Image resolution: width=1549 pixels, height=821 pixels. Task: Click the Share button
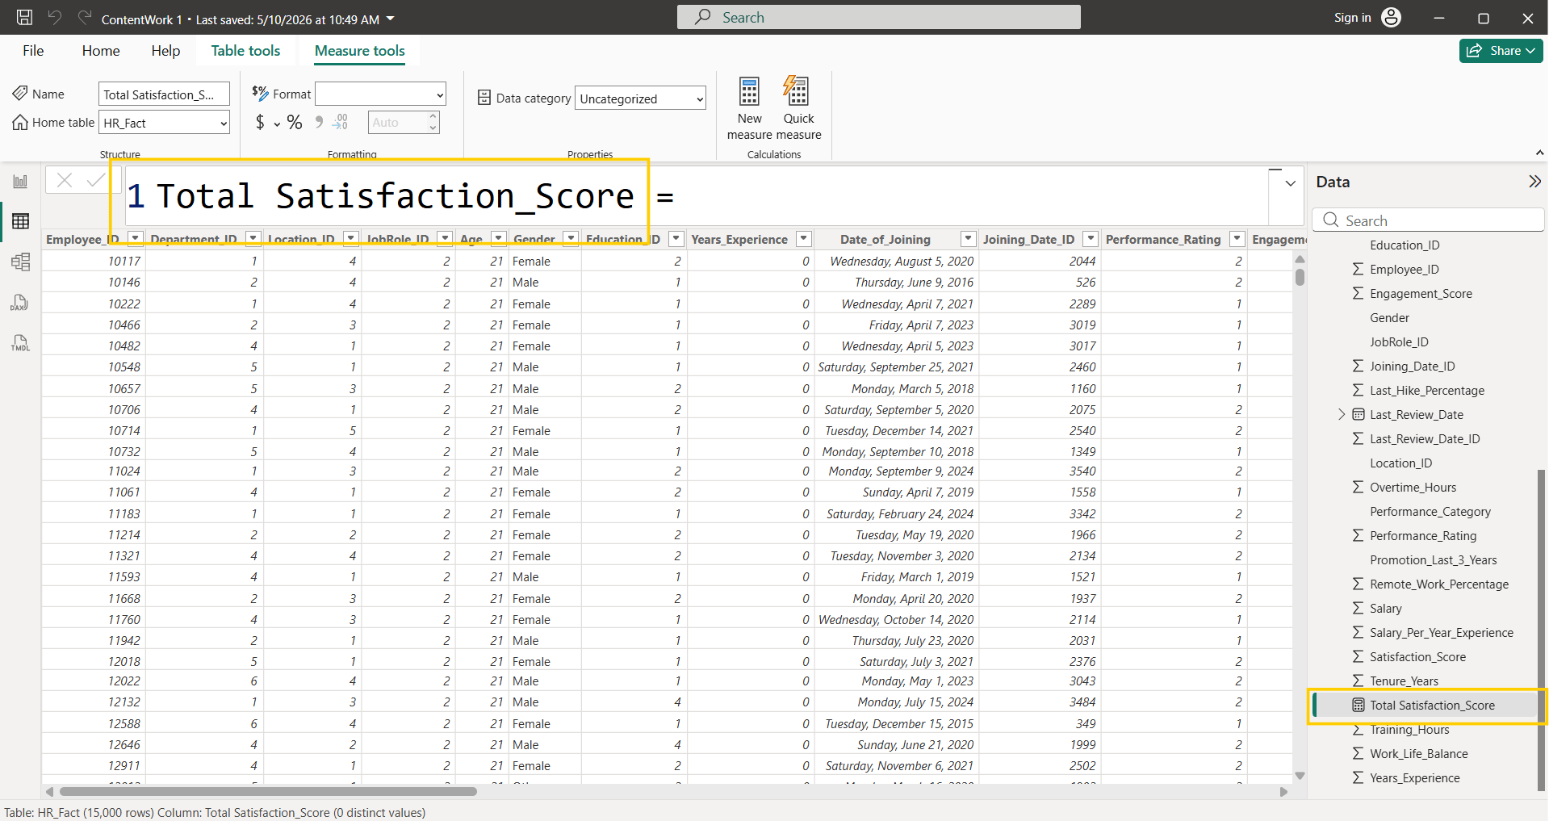click(1501, 50)
